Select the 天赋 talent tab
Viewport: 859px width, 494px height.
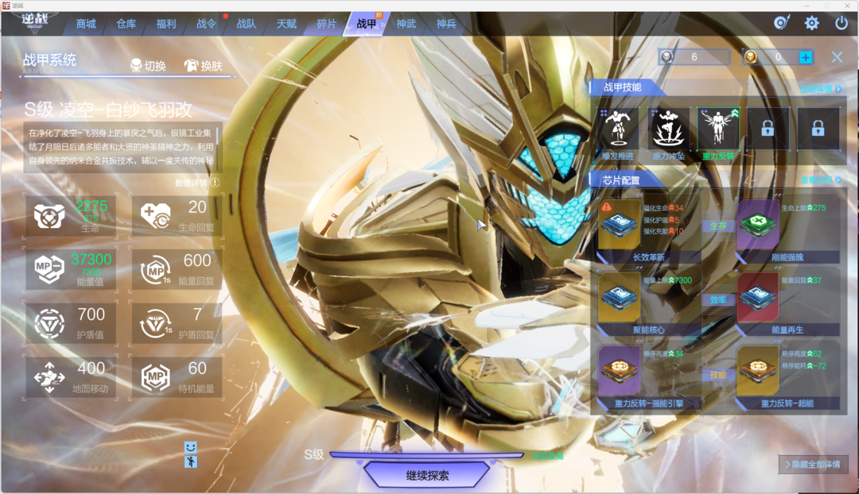[x=286, y=24]
